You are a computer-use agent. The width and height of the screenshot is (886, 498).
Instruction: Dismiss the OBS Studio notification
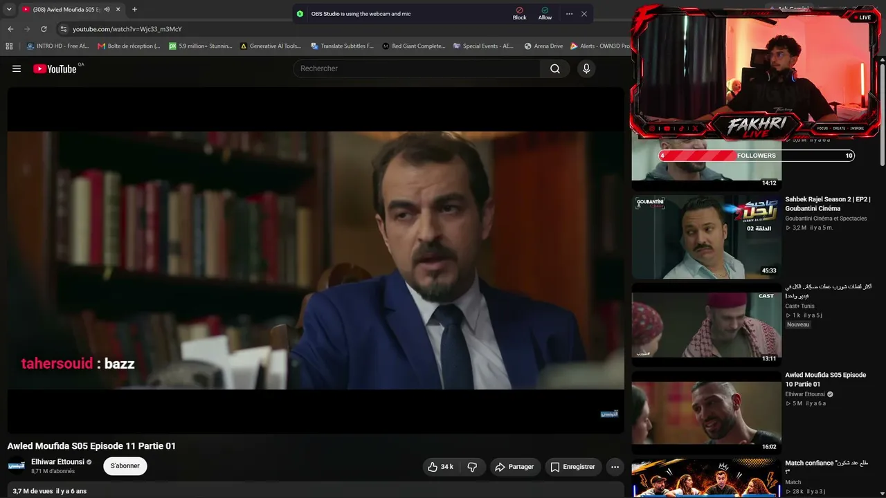[584, 14]
